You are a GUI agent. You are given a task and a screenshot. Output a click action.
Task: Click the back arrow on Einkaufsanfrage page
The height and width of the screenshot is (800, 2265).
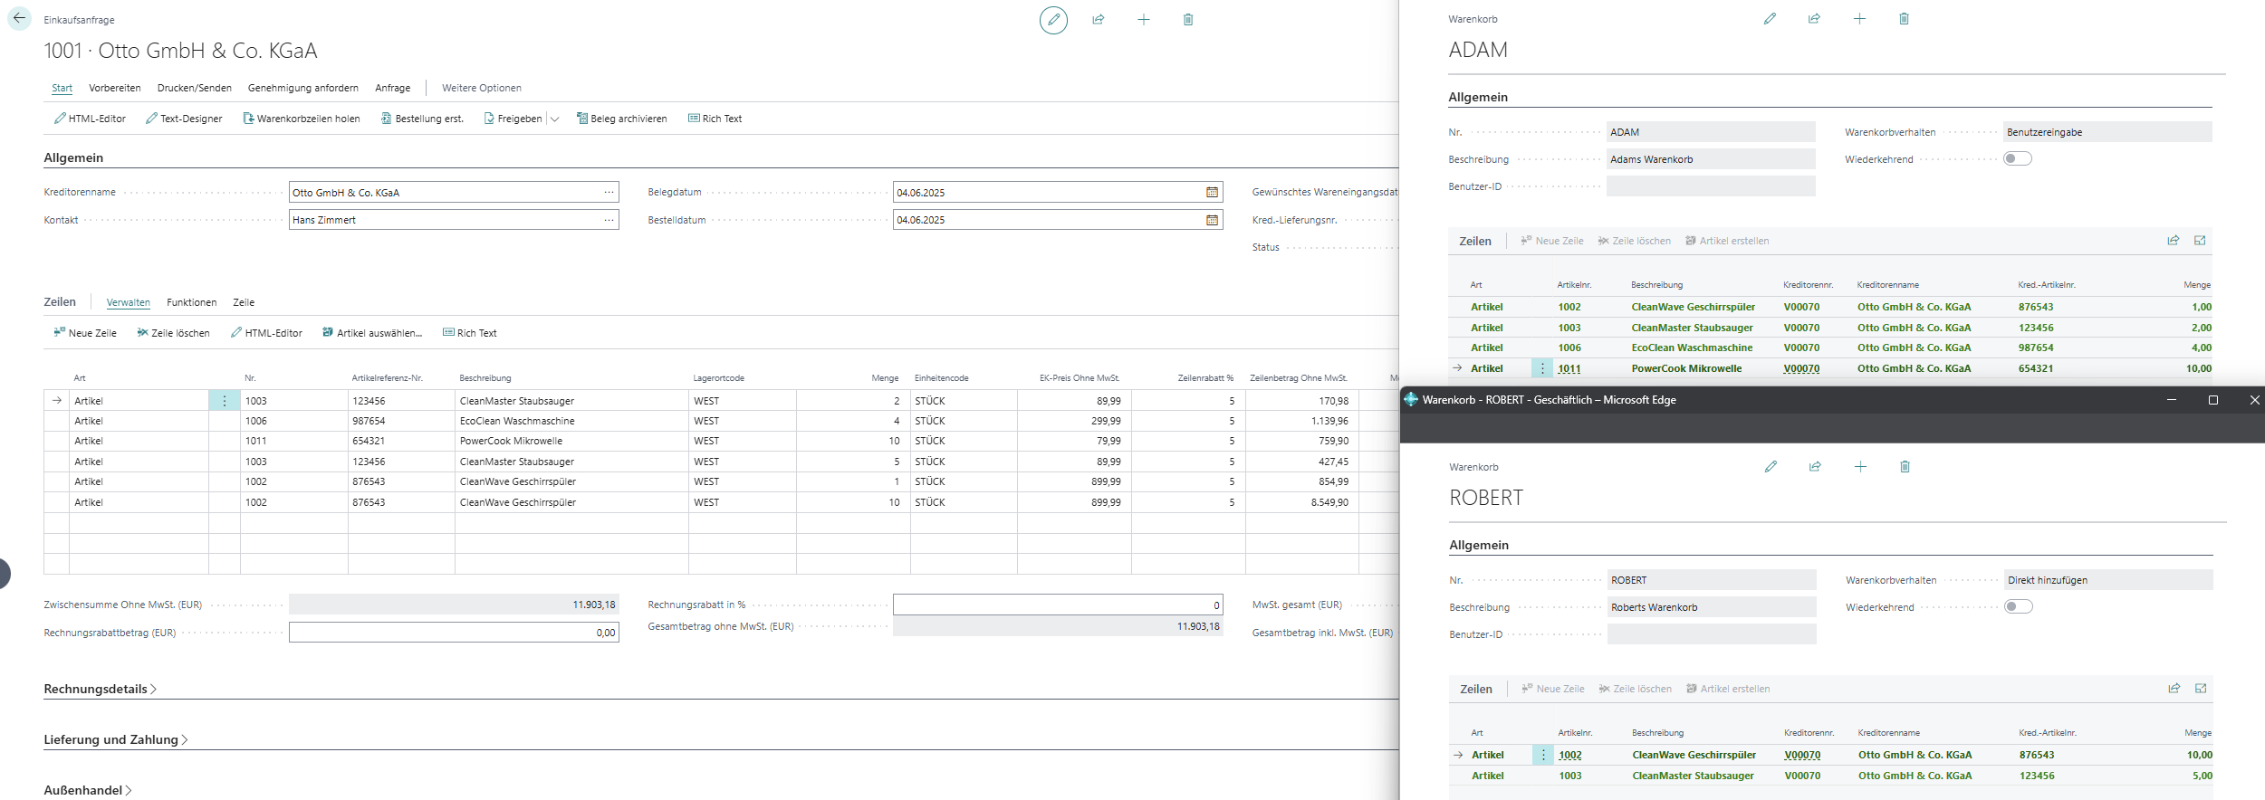coord(19,18)
